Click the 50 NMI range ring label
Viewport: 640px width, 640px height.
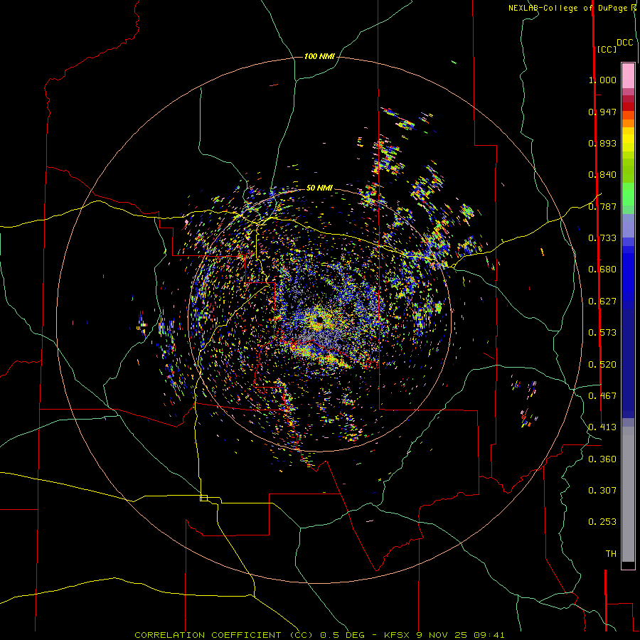pyautogui.click(x=319, y=188)
